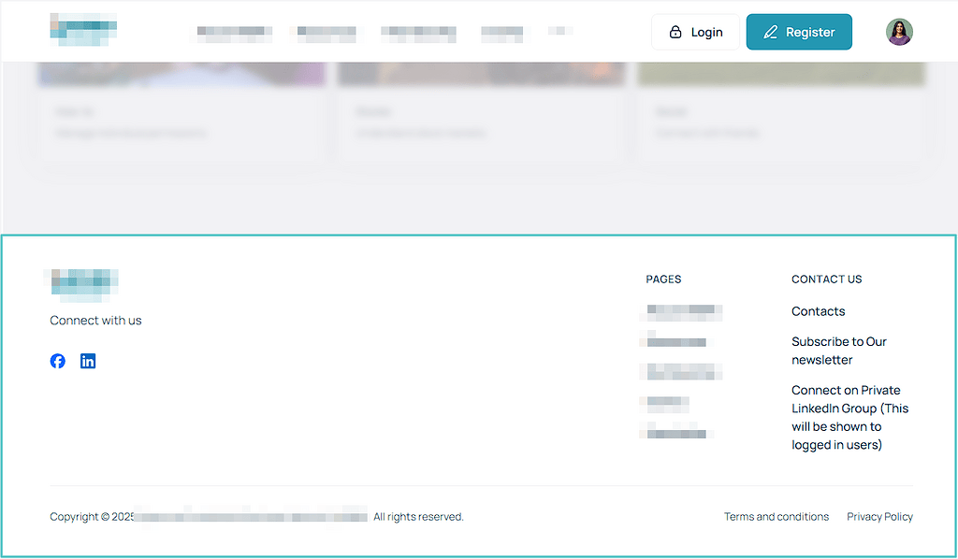The height and width of the screenshot is (559, 958).
Task: Click the first link under the PAGES heading
Action: point(682,311)
